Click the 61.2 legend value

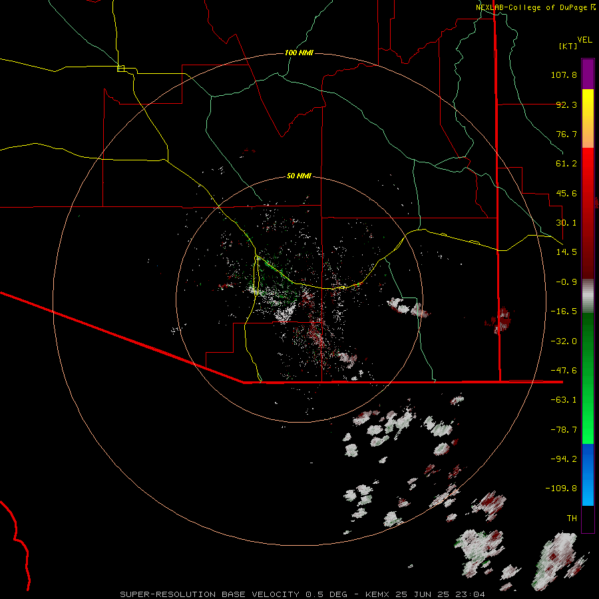pos(566,164)
